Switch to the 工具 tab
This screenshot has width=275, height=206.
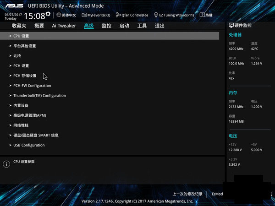(142, 26)
